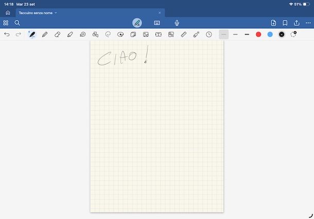Insert an image from photos
This screenshot has height=219, width=314.
[146, 34]
